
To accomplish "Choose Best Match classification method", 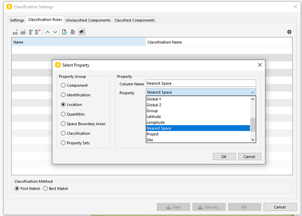I will point(45,188).
